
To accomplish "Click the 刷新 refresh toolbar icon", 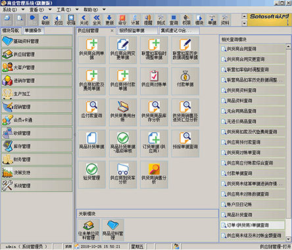I will coord(45,20).
